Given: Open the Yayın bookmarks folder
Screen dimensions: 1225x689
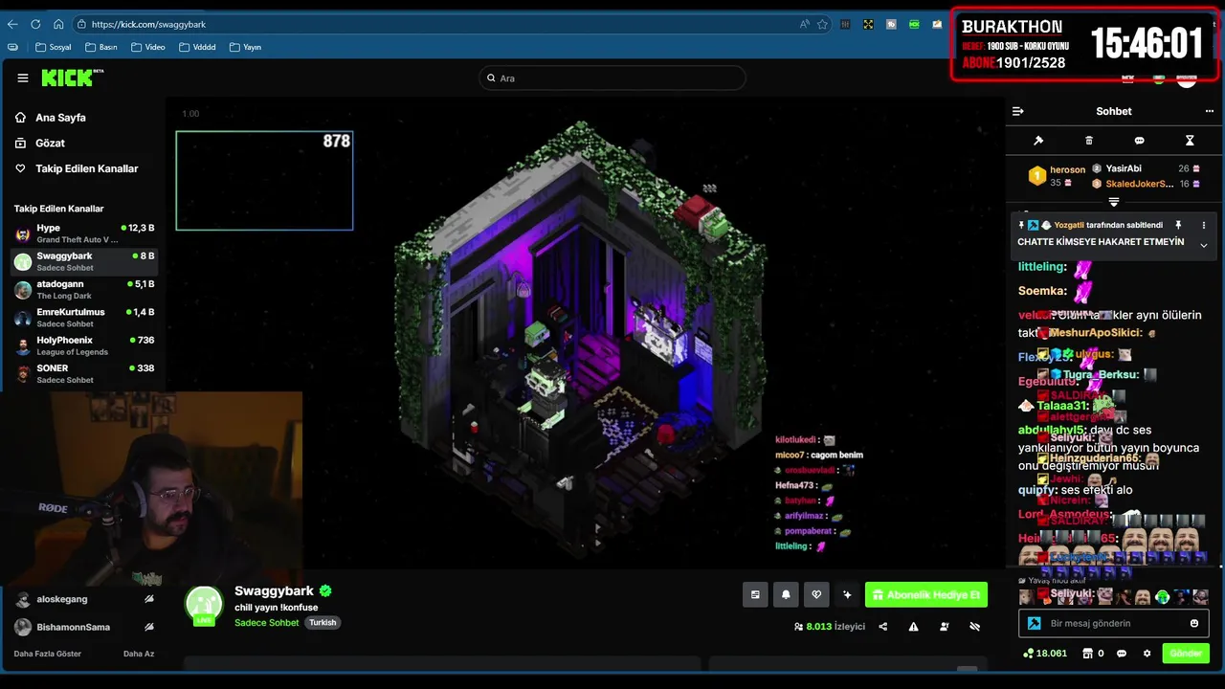Looking at the screenshot, I should click(246, 47).
